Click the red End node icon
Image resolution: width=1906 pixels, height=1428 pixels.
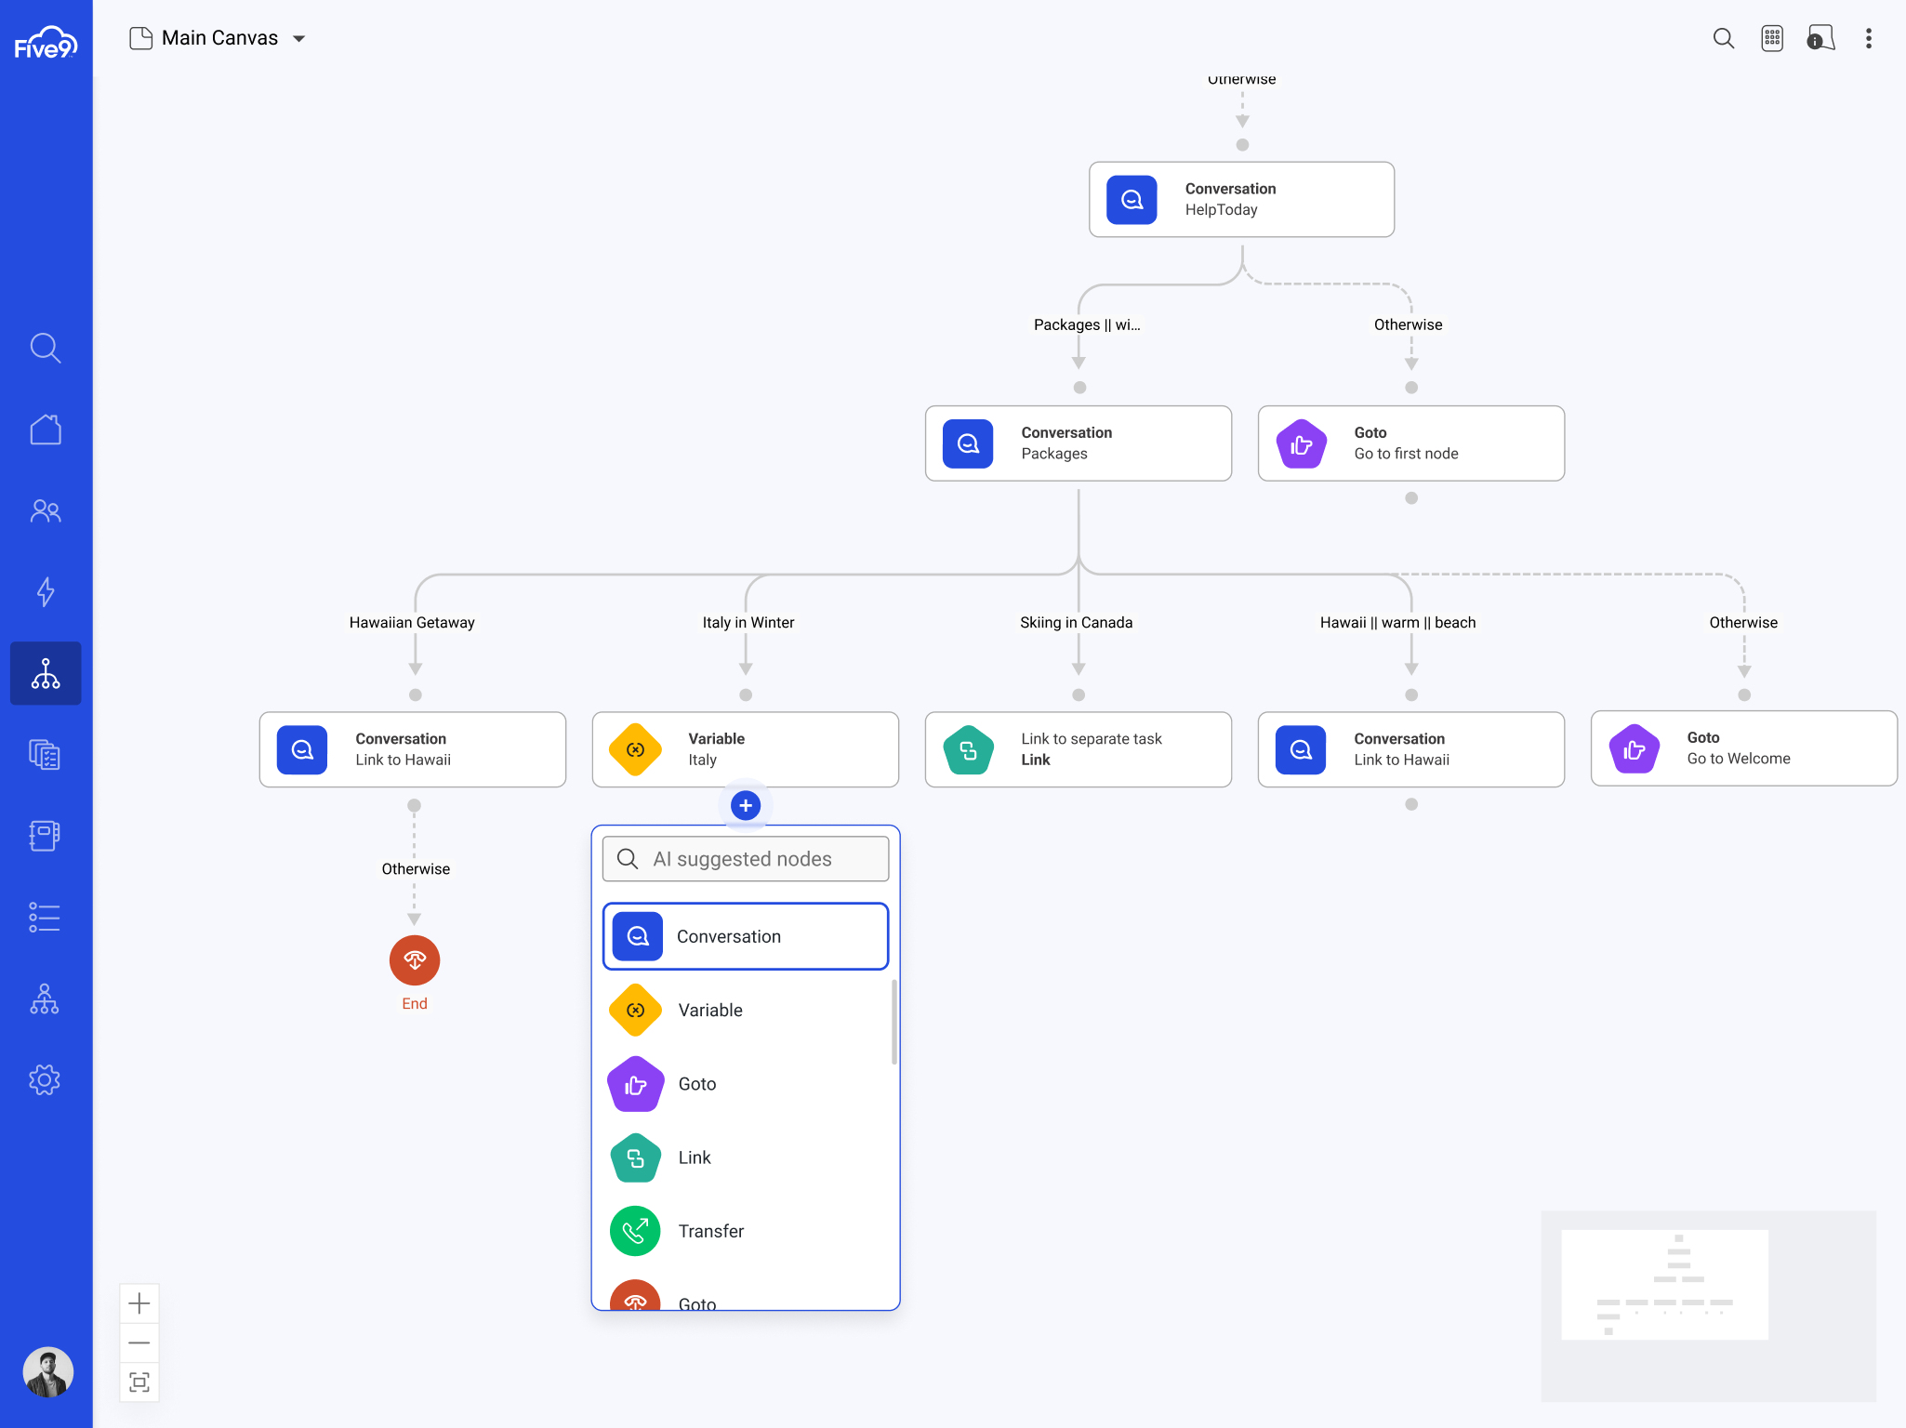tap(415, 960)
